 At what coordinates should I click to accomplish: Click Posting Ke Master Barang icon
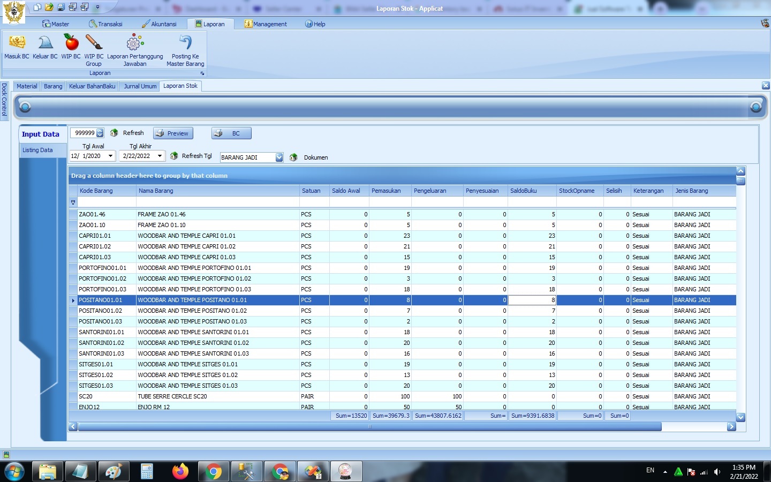pyautogui.click(x=185, y=43)
